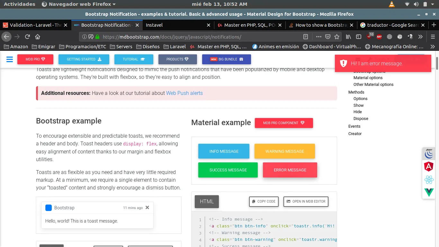This screenshot has height=247, width=439.
Task: Open the Laravel bookmark folder
Action: tap(175, 47)
